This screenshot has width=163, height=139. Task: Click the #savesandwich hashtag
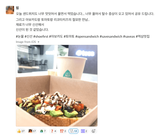[111, 37]
